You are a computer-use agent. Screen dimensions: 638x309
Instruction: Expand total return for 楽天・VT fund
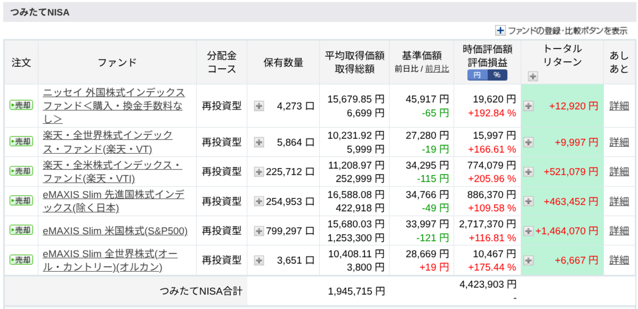pyautogui.click(x=528, y=142)
